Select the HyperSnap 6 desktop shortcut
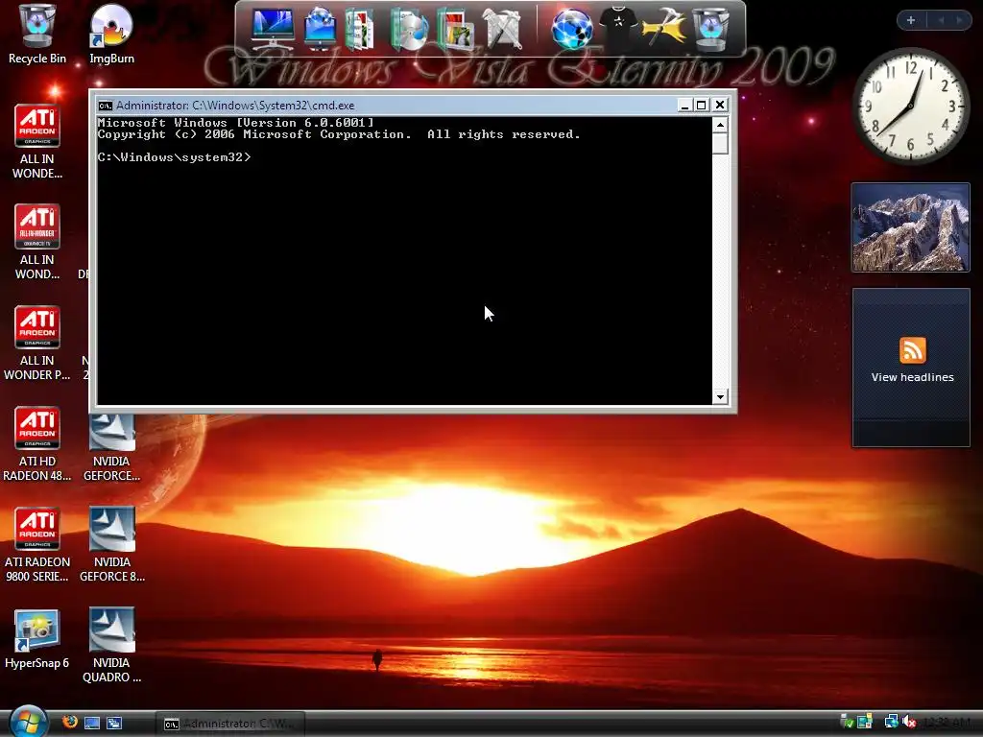This screenshot has height=737, width=983. pos(37,638)
